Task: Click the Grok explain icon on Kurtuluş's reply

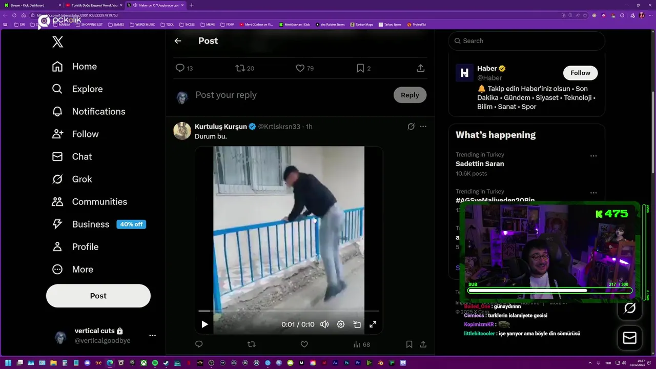Action: [411, 127]
